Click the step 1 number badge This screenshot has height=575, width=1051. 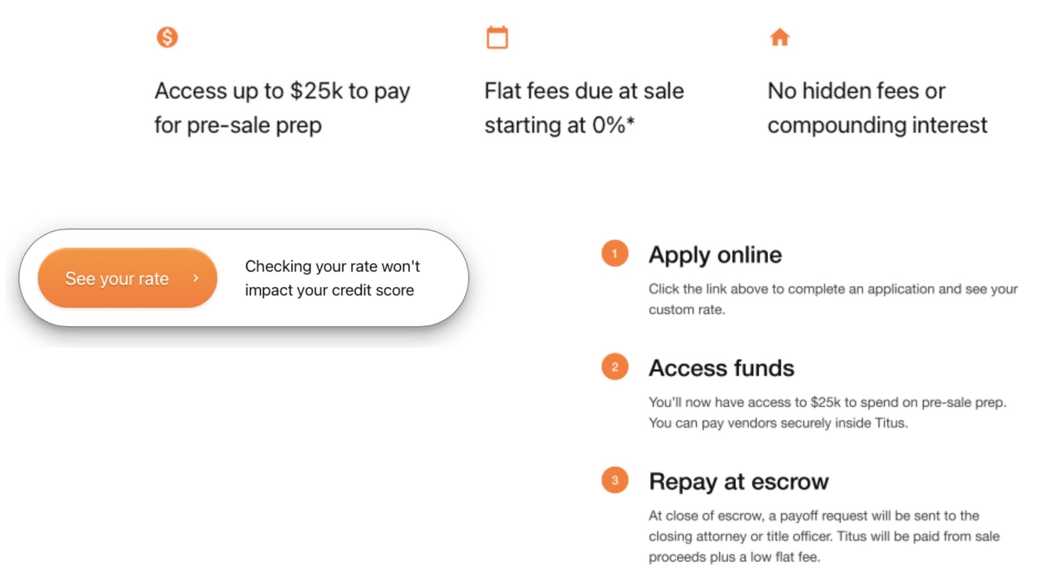[615, 254]
